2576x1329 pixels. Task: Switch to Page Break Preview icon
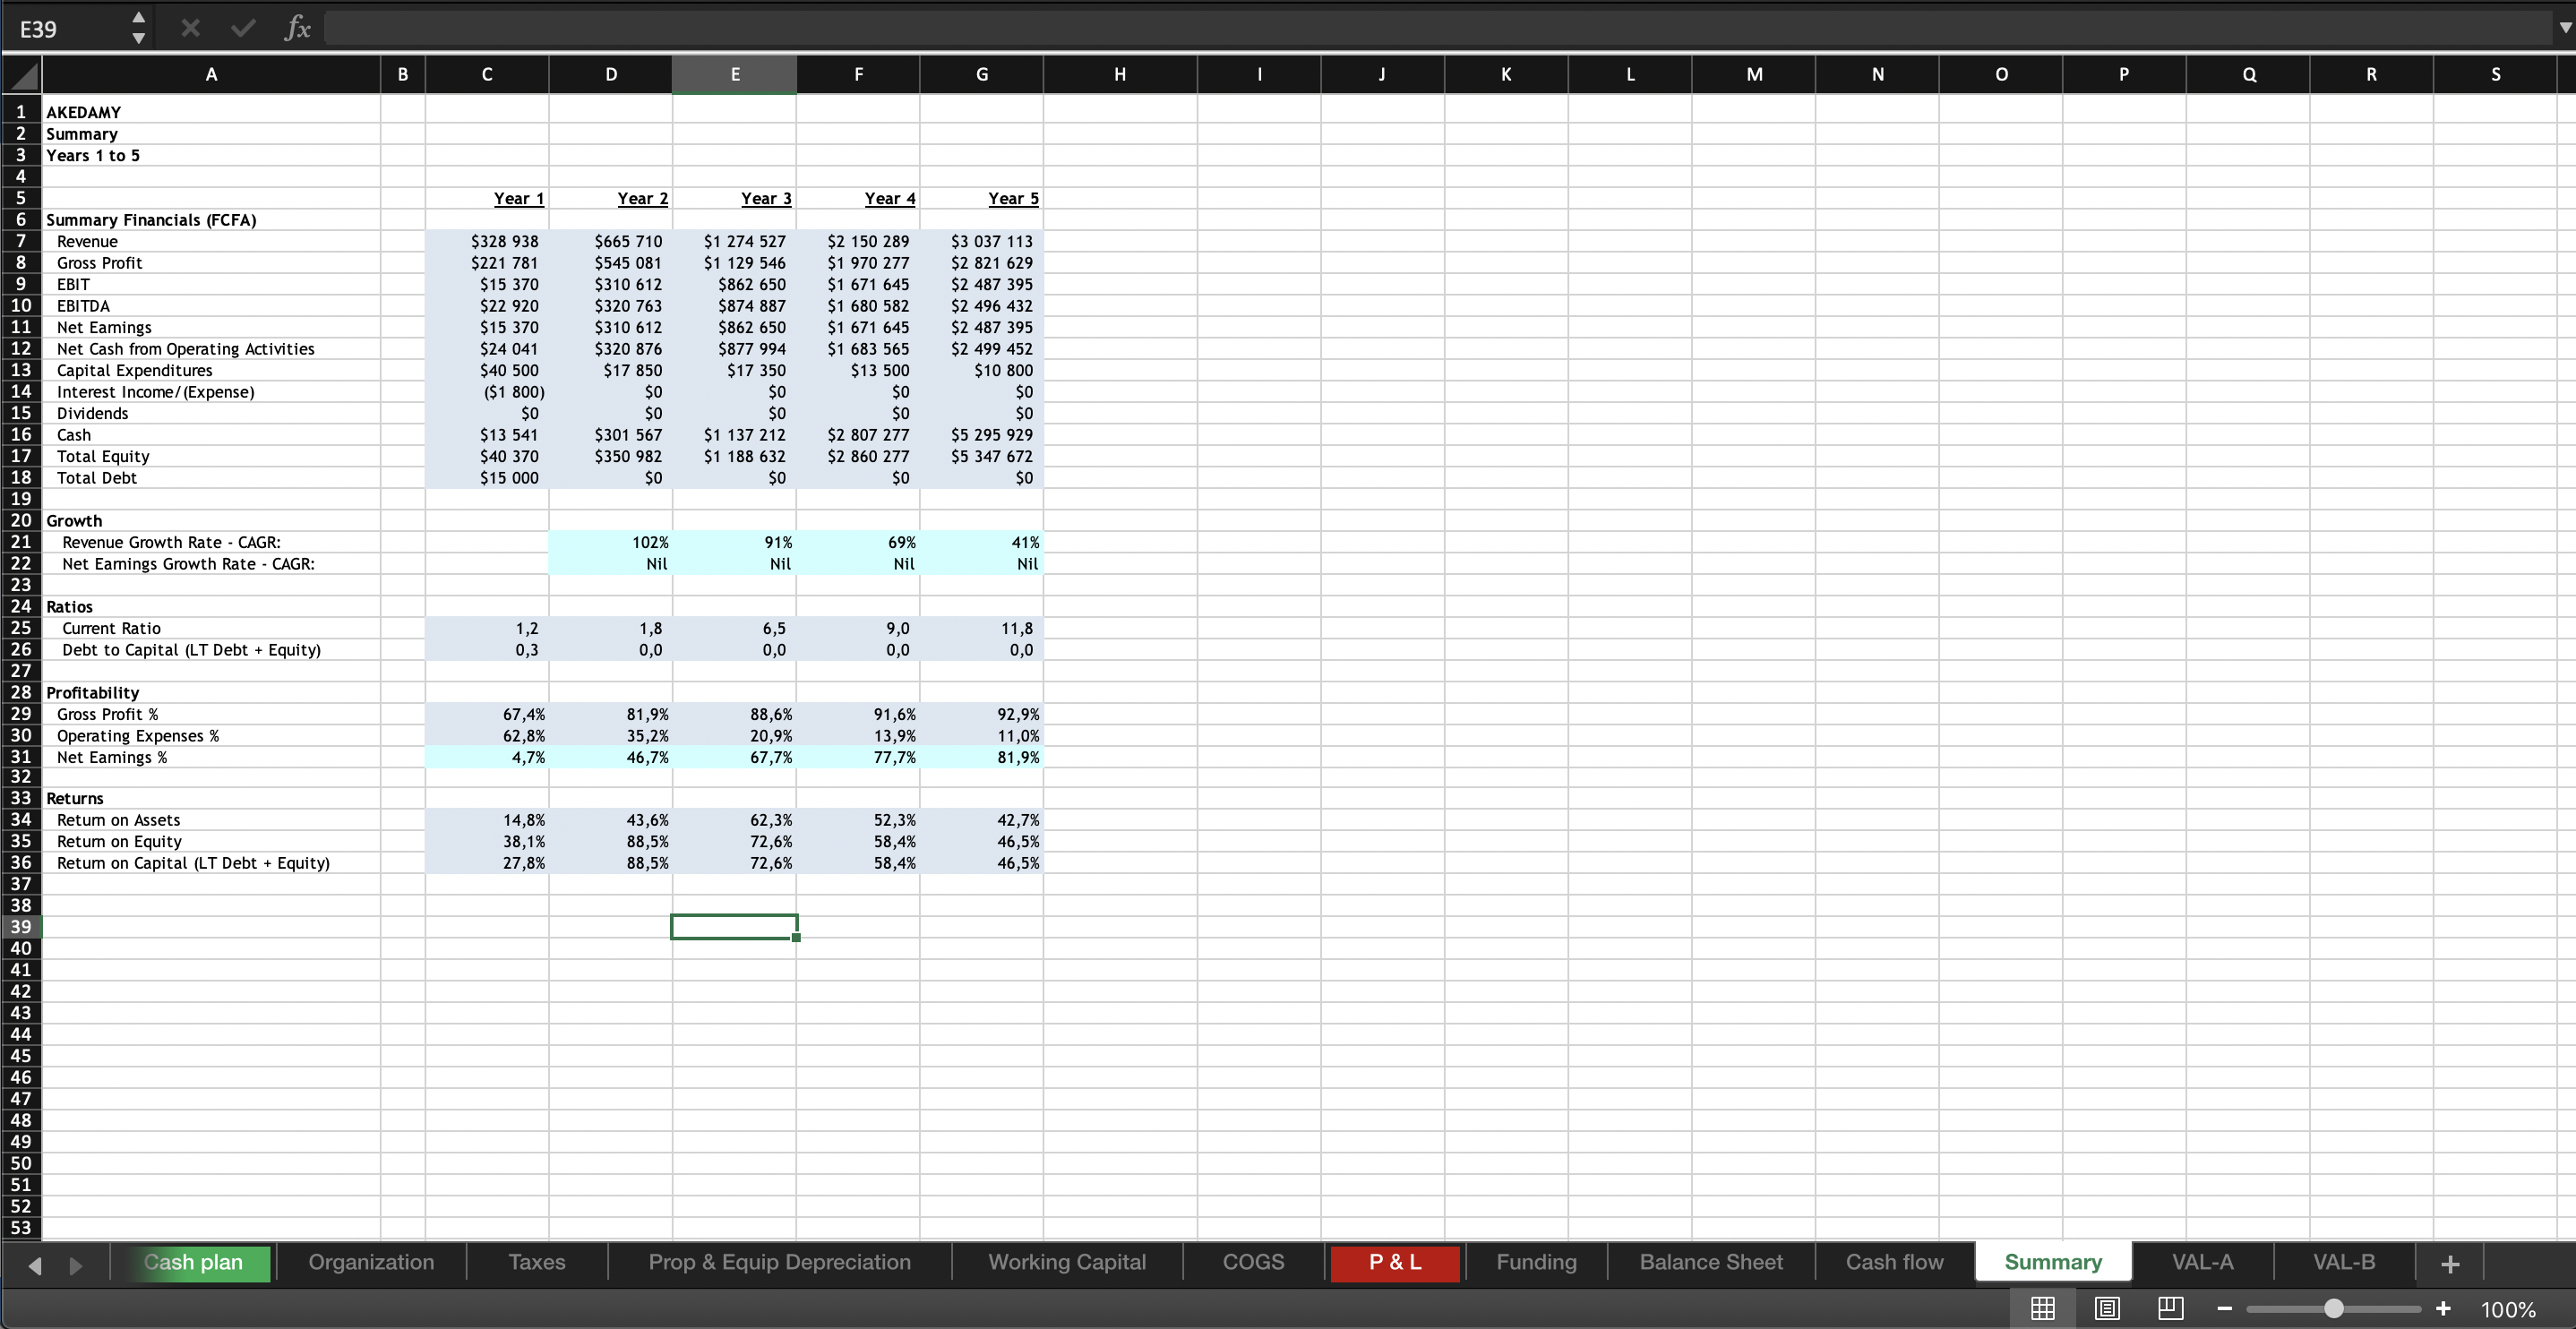2170,1308
